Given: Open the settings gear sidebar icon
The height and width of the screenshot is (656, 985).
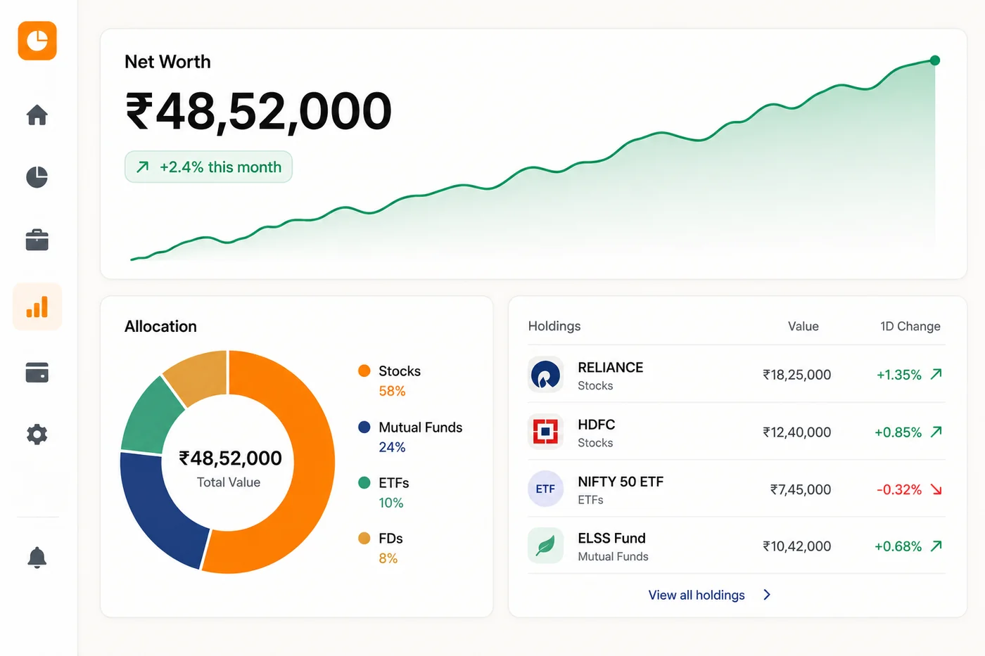Looking at the screenshot, I should [37, 435].
